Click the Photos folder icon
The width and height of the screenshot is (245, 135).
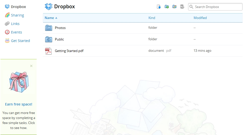pyautogui.click(x=49, y=28)
